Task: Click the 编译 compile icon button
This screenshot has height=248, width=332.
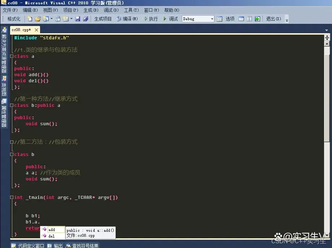Action: point(127,19)
